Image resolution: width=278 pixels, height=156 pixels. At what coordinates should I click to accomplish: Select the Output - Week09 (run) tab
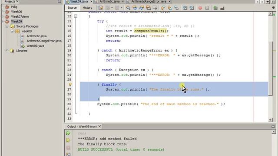pos(82,127)
